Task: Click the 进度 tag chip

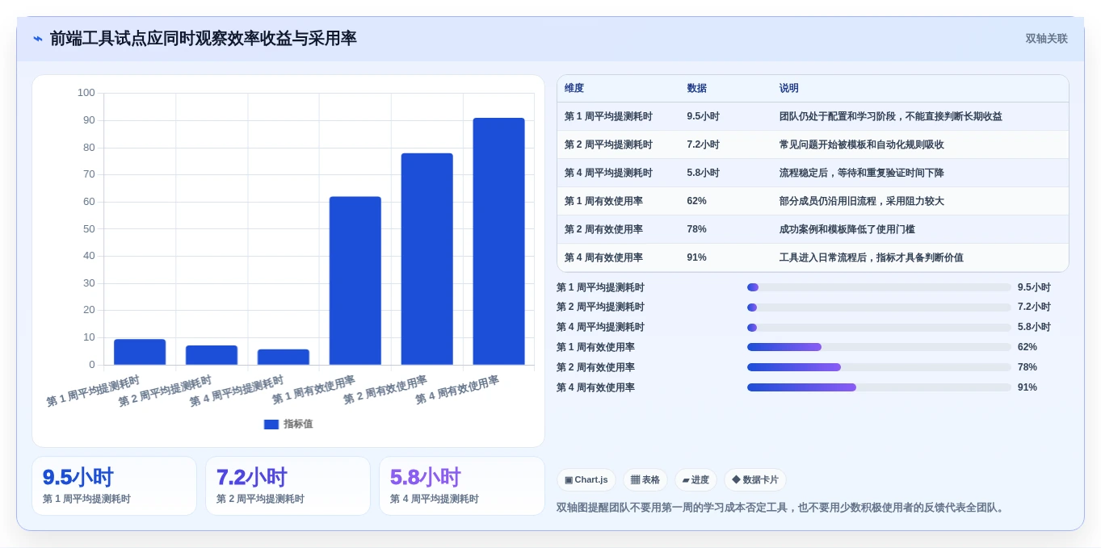Action: click(695, 480)
